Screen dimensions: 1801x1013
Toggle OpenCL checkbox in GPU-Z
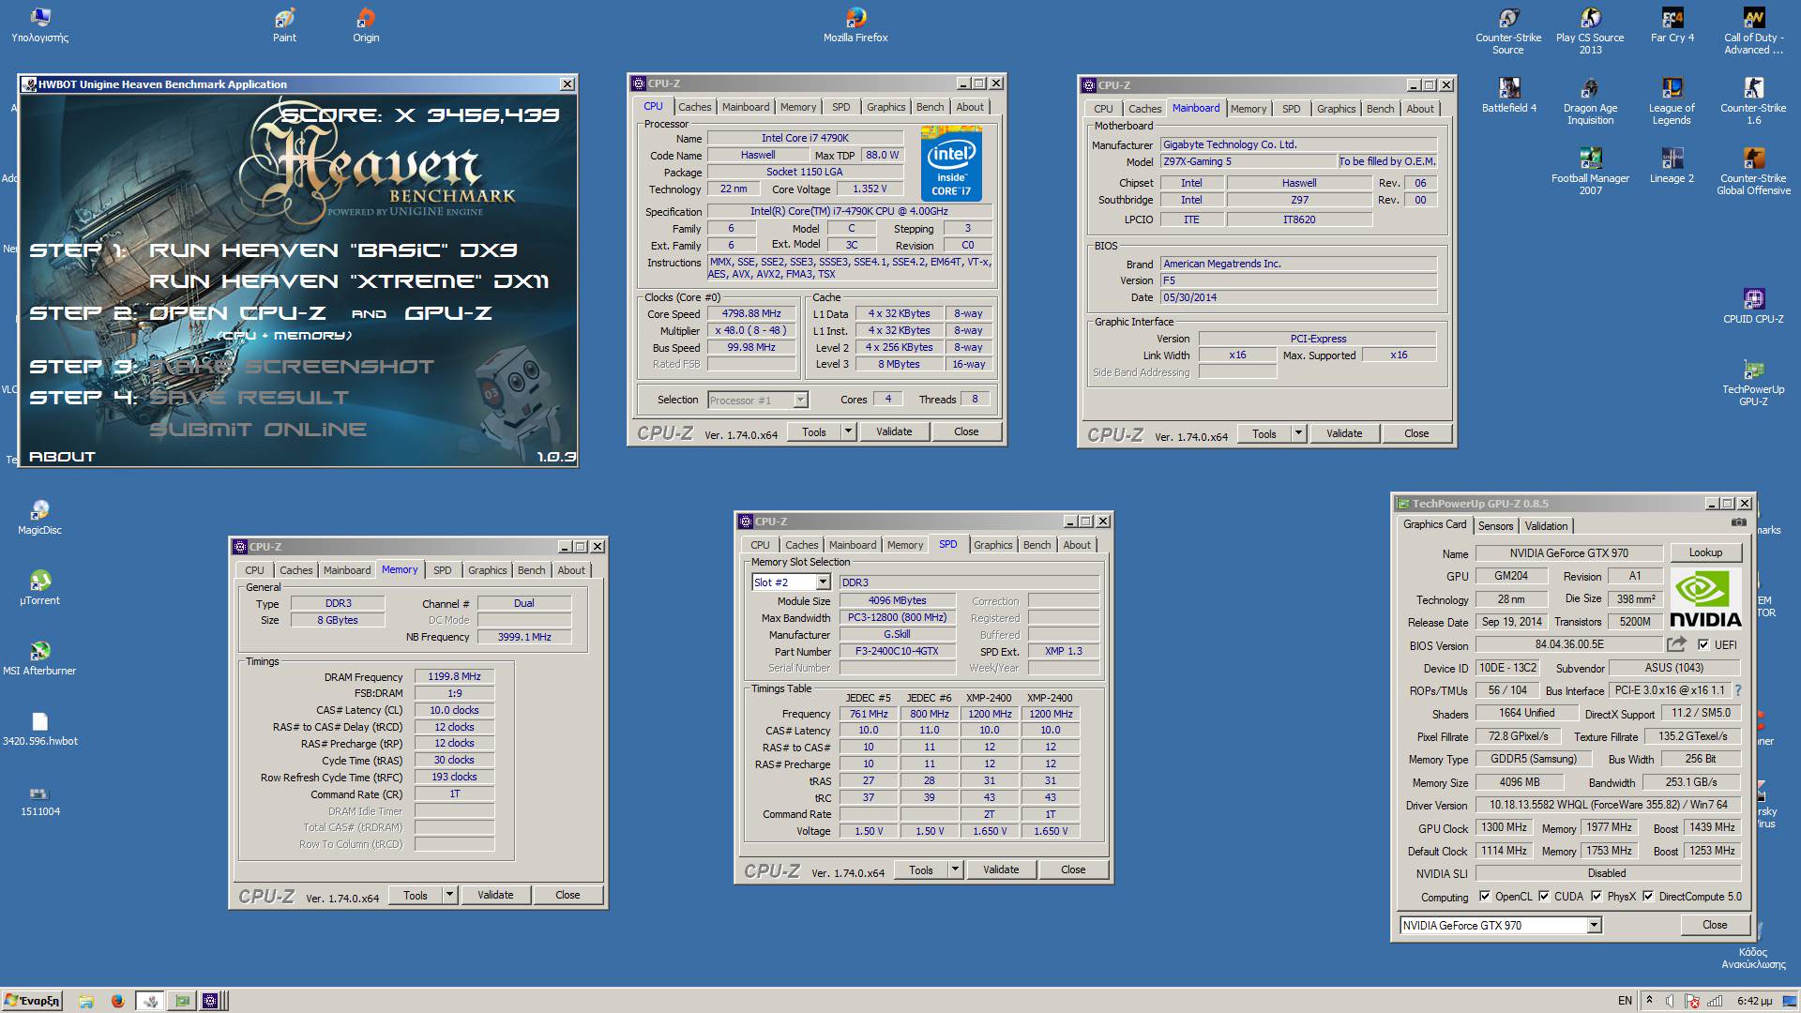[x=1484, y=896]
